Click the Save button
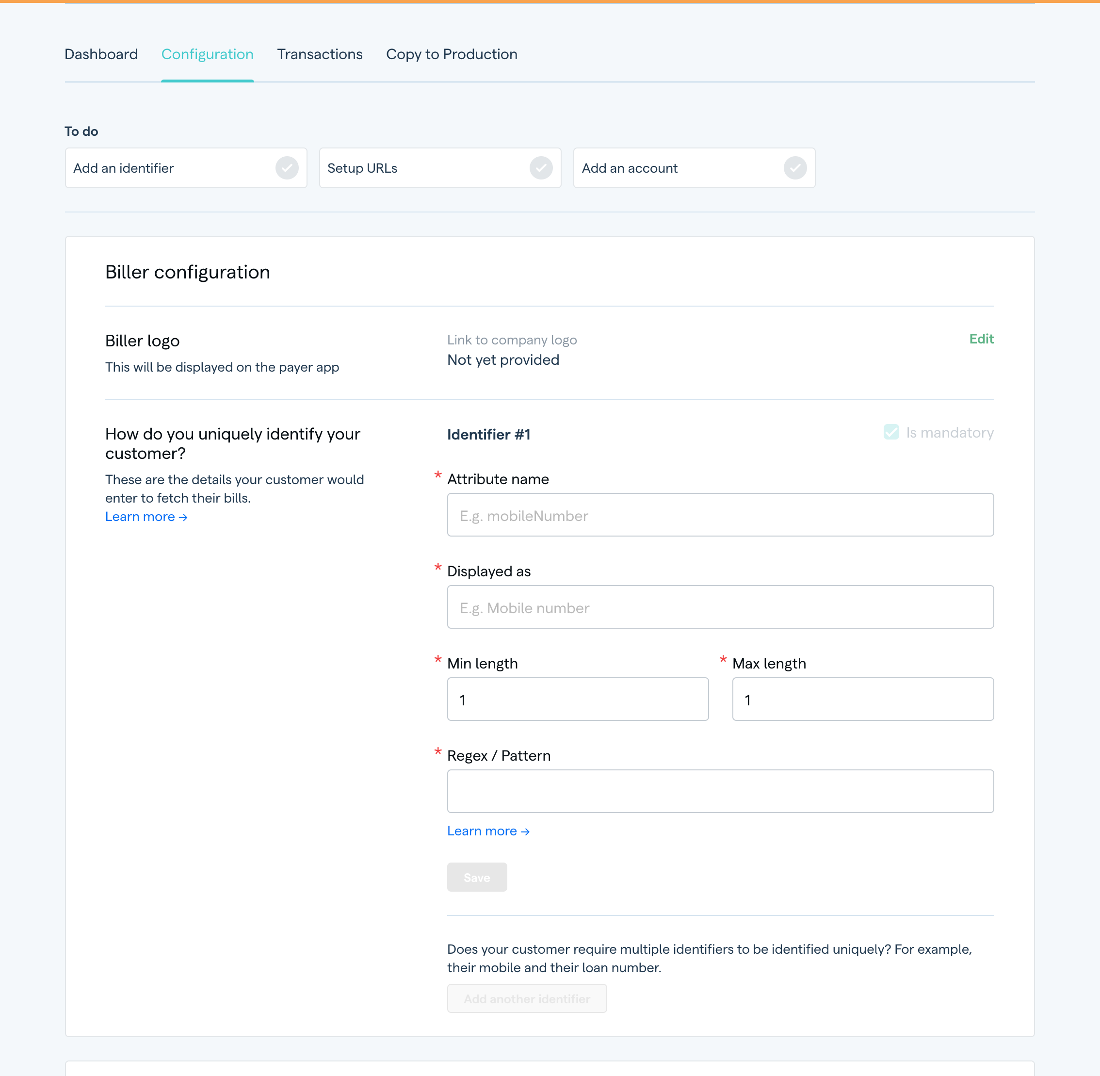The image size is (1100, 1076). coord(477,877)
